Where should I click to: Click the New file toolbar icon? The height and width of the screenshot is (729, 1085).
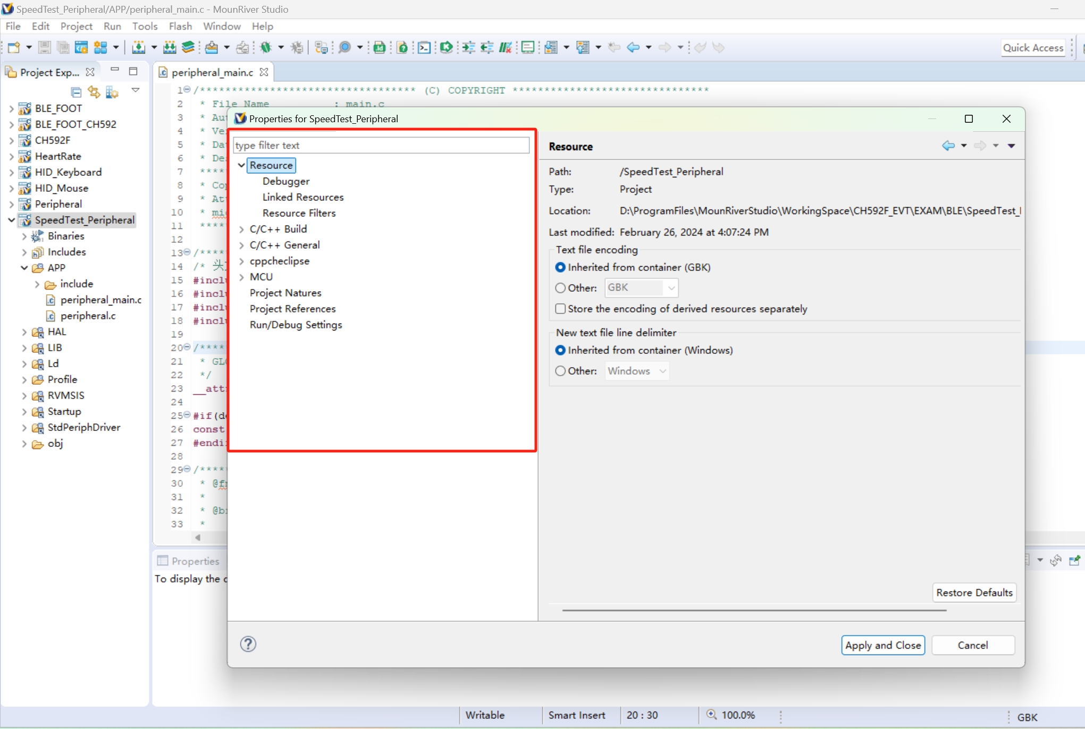14,47
